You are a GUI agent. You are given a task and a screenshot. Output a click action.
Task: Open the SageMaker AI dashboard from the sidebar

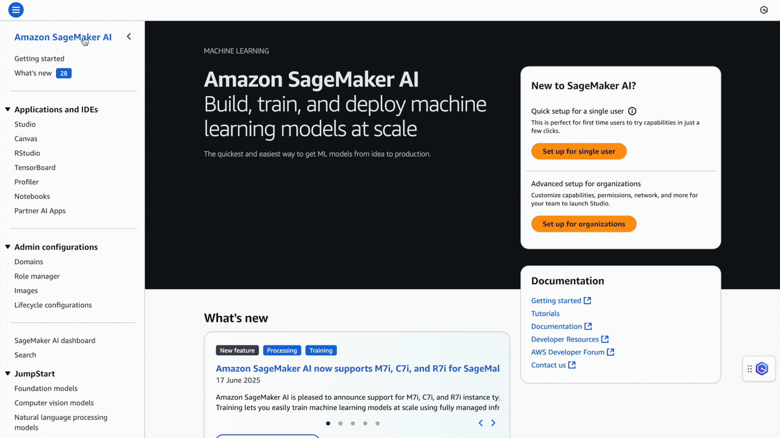point(54,340)
